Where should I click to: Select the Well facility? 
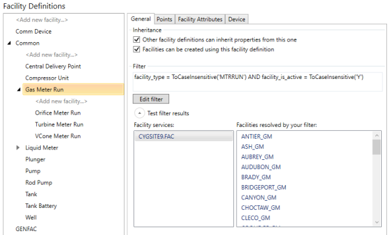30,218
